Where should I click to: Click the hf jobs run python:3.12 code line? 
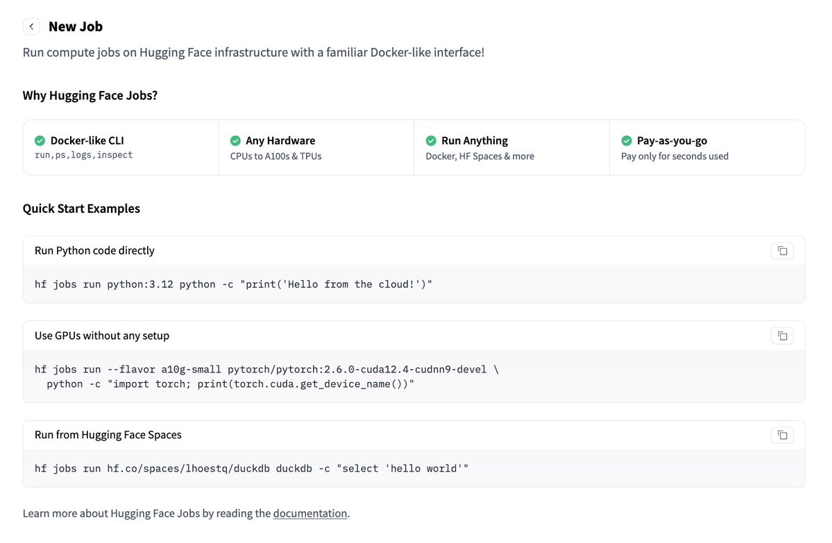pos(233,284)
